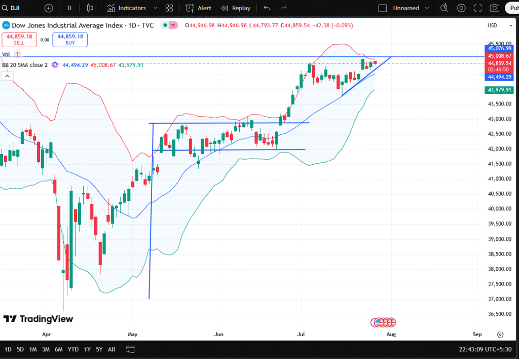The image size is (519, 359).
Task: Select the upper Bollinger band value 45,008.67 in legend
Action: [x=103, y=65]
